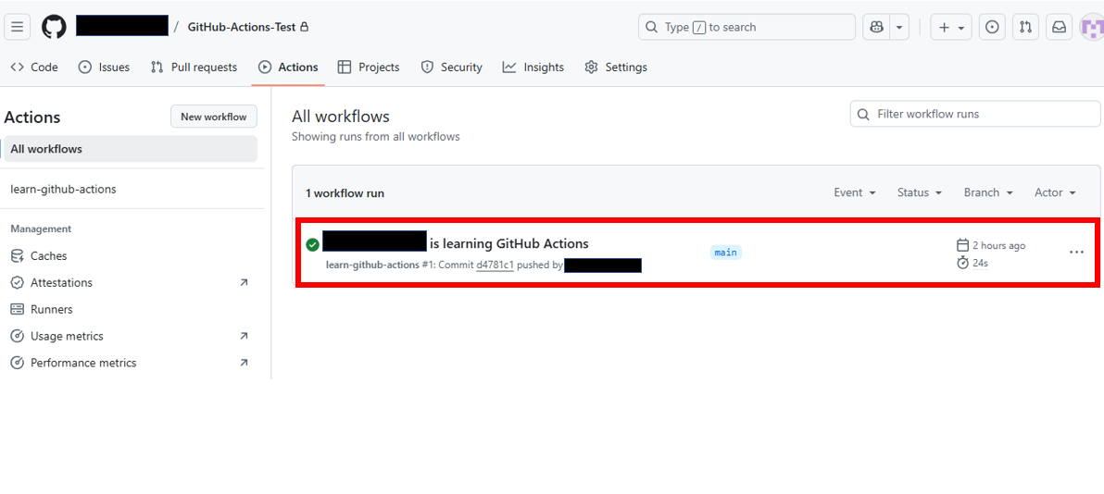Screen dimensions: 1104x494
Task: Click the learn-github-actions #1 run label
Action: click(x=381, y=266)
